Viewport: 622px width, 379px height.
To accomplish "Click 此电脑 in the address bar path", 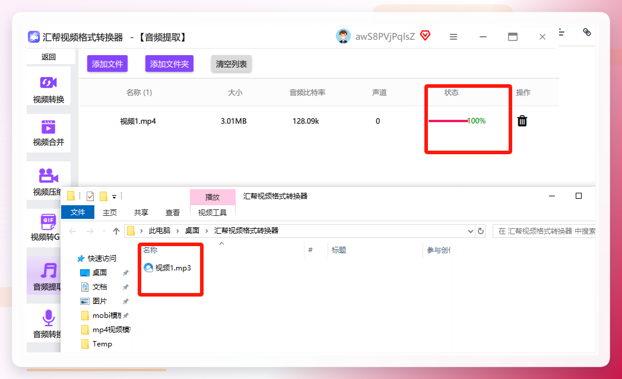I will [x=160, y=231].
